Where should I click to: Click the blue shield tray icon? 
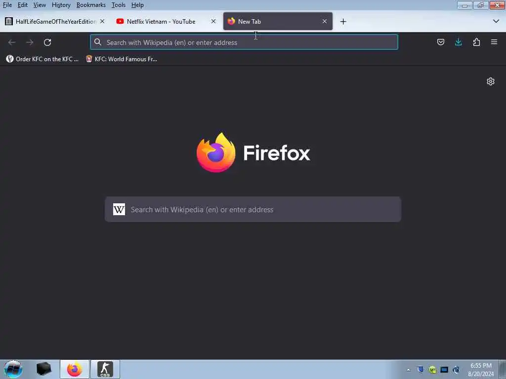click(421, 370)
